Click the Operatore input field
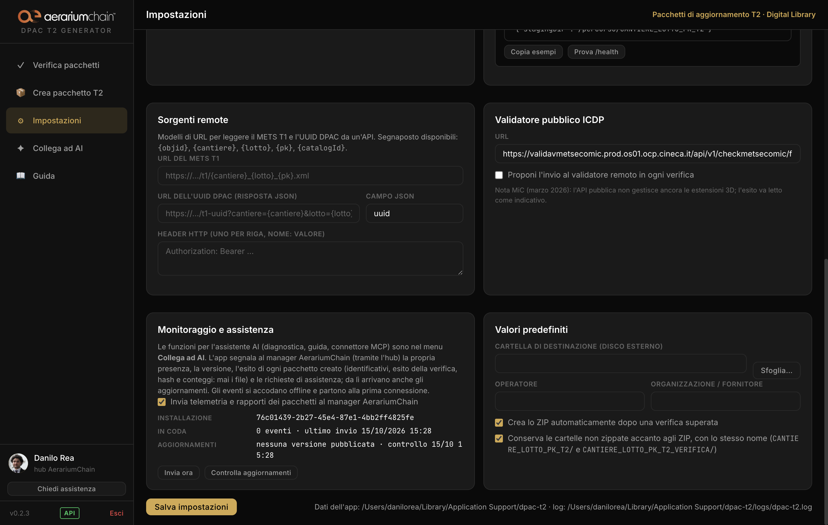Viewport: 828px width, 525px height. (570, 401)
